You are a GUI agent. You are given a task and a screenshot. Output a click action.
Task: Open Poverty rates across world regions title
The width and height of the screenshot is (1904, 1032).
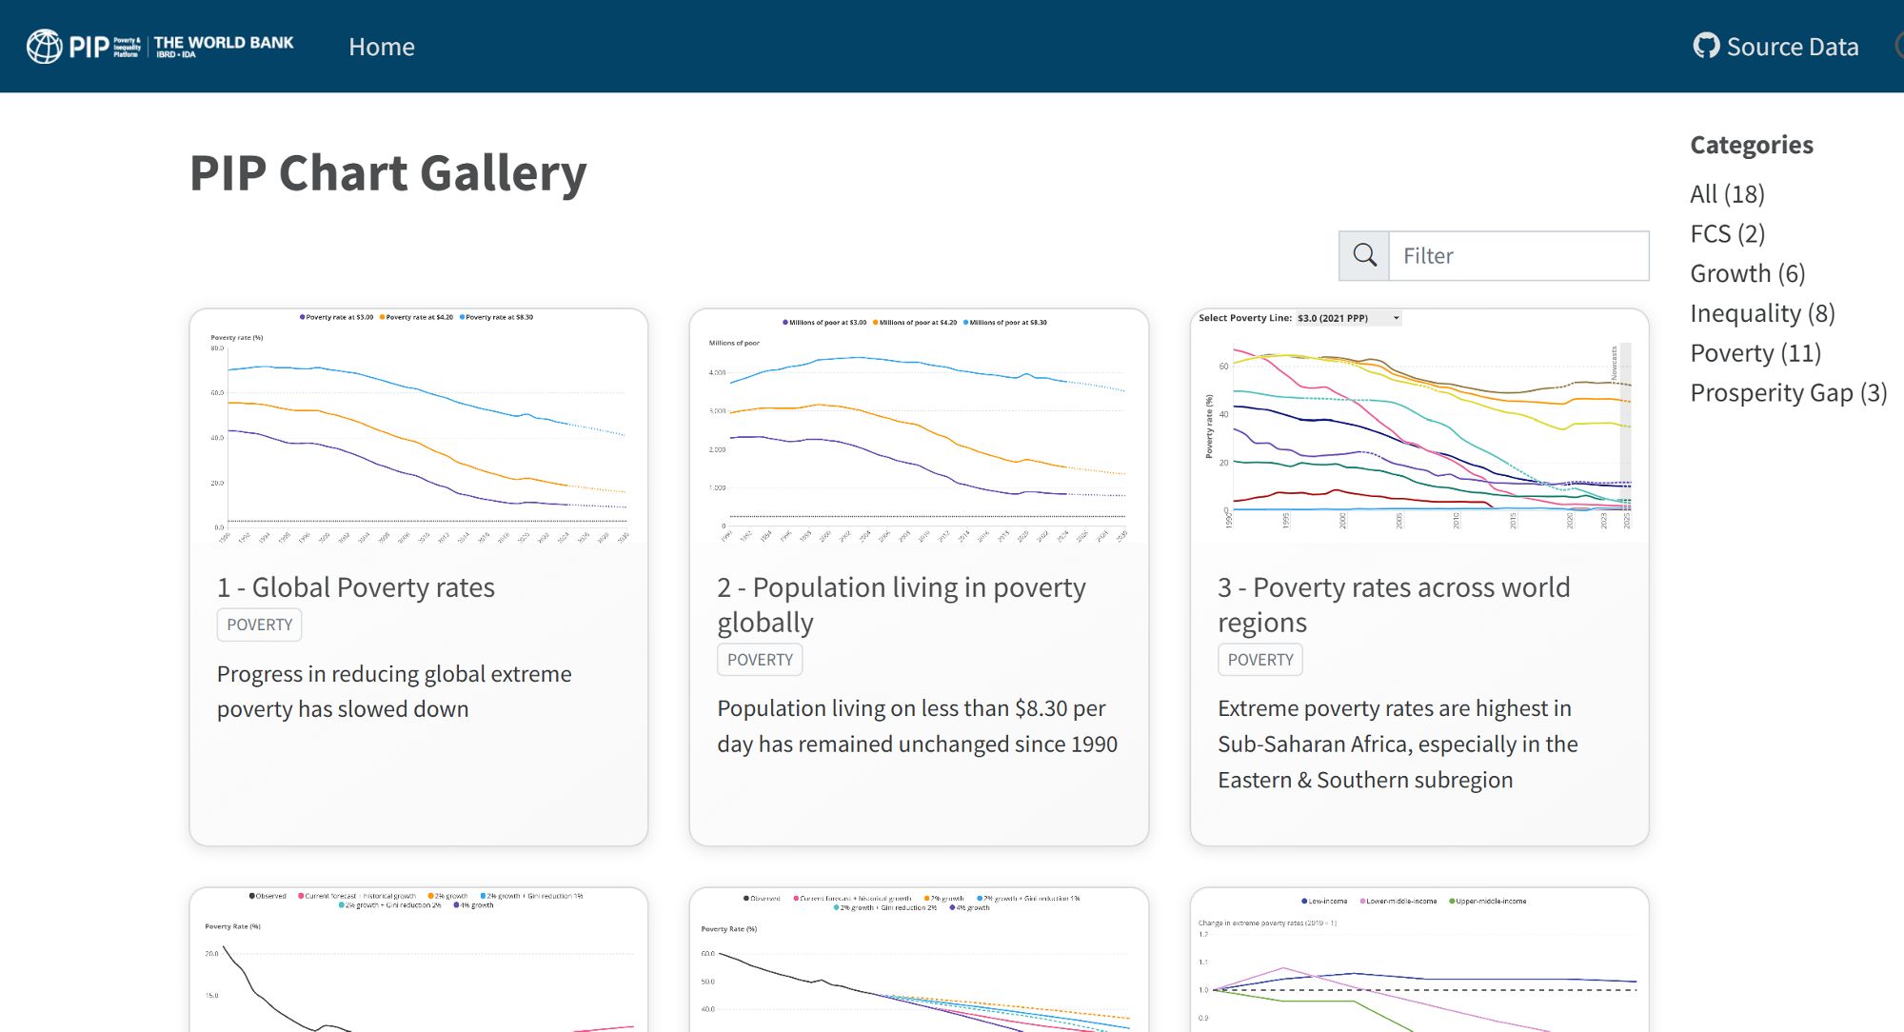tap(1394, 605)
